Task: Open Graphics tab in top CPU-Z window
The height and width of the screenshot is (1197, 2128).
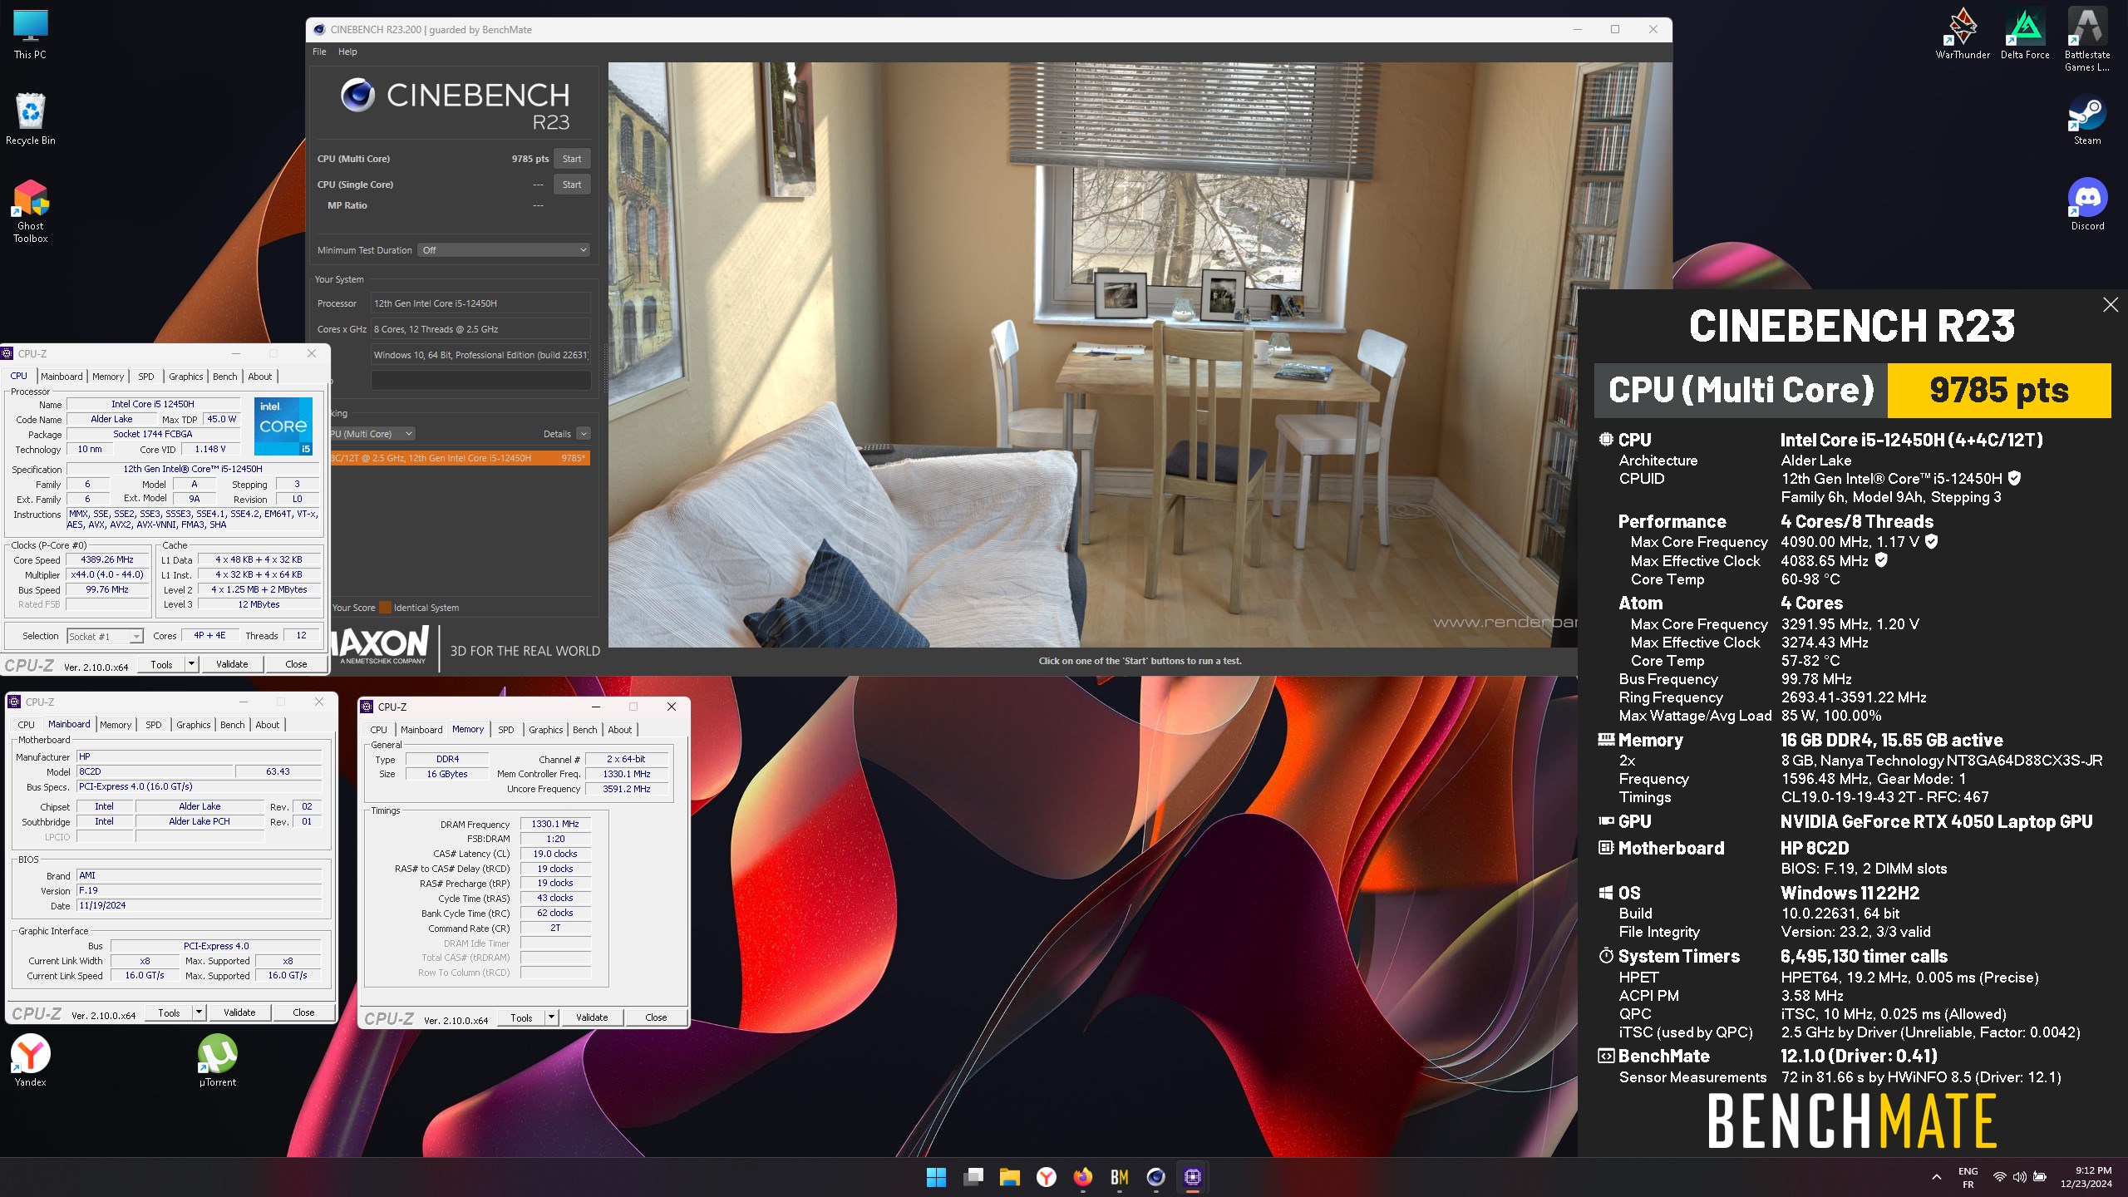Action: click(x=186, y=377)
